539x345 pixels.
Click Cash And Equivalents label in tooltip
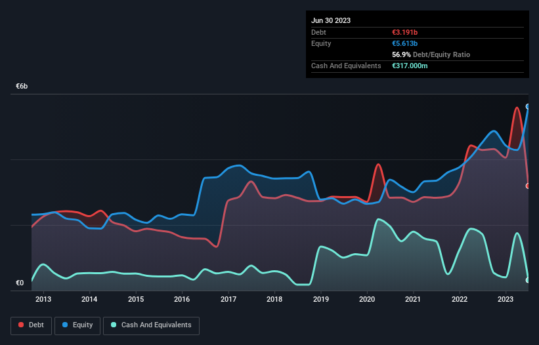click(x=346, y=66)
